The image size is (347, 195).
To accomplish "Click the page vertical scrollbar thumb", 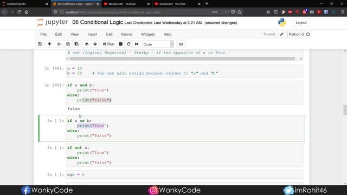I will 345,110.
